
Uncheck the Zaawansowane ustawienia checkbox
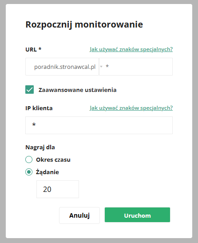29,90
